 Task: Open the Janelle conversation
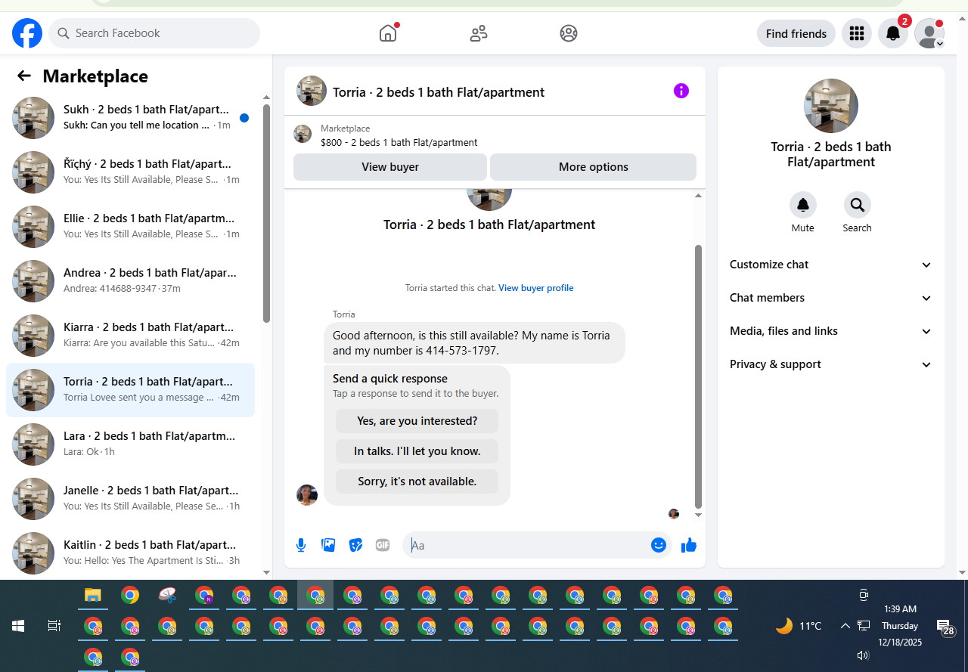130,499
